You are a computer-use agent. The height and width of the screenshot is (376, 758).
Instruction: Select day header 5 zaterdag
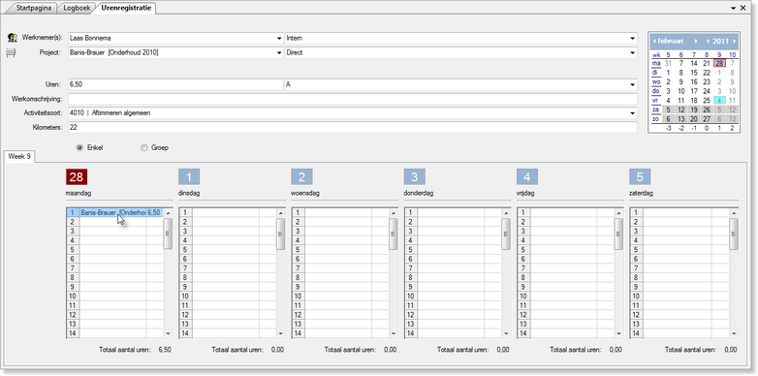[x=640, y=177]
